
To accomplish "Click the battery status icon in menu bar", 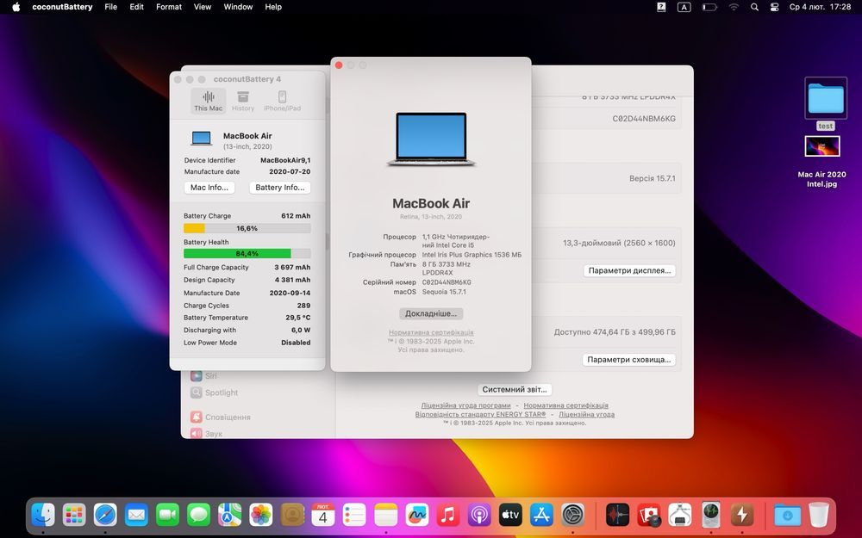I will coord(709,7).
